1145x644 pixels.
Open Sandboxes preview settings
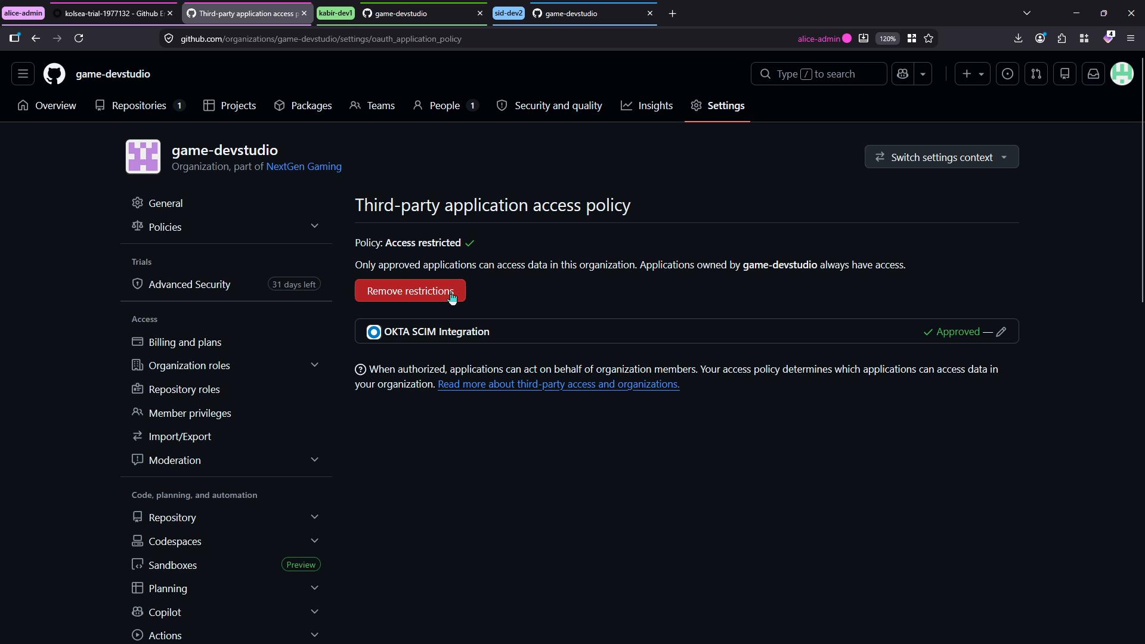pos(226,565)
